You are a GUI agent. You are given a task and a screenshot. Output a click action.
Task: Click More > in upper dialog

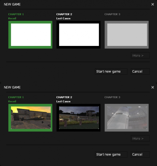pyautogui.click(x=140, y=55)
